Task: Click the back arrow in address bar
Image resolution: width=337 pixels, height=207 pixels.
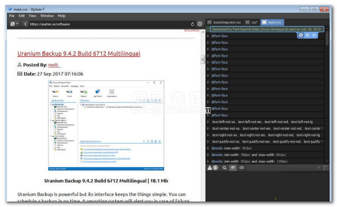Action: 26,24
